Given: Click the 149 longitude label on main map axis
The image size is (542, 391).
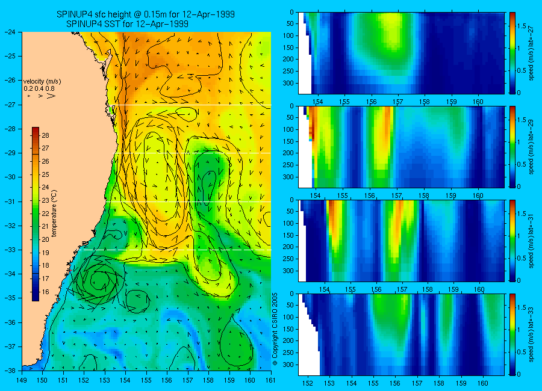Looking at the screenshot, I should (x=22, y=380).
